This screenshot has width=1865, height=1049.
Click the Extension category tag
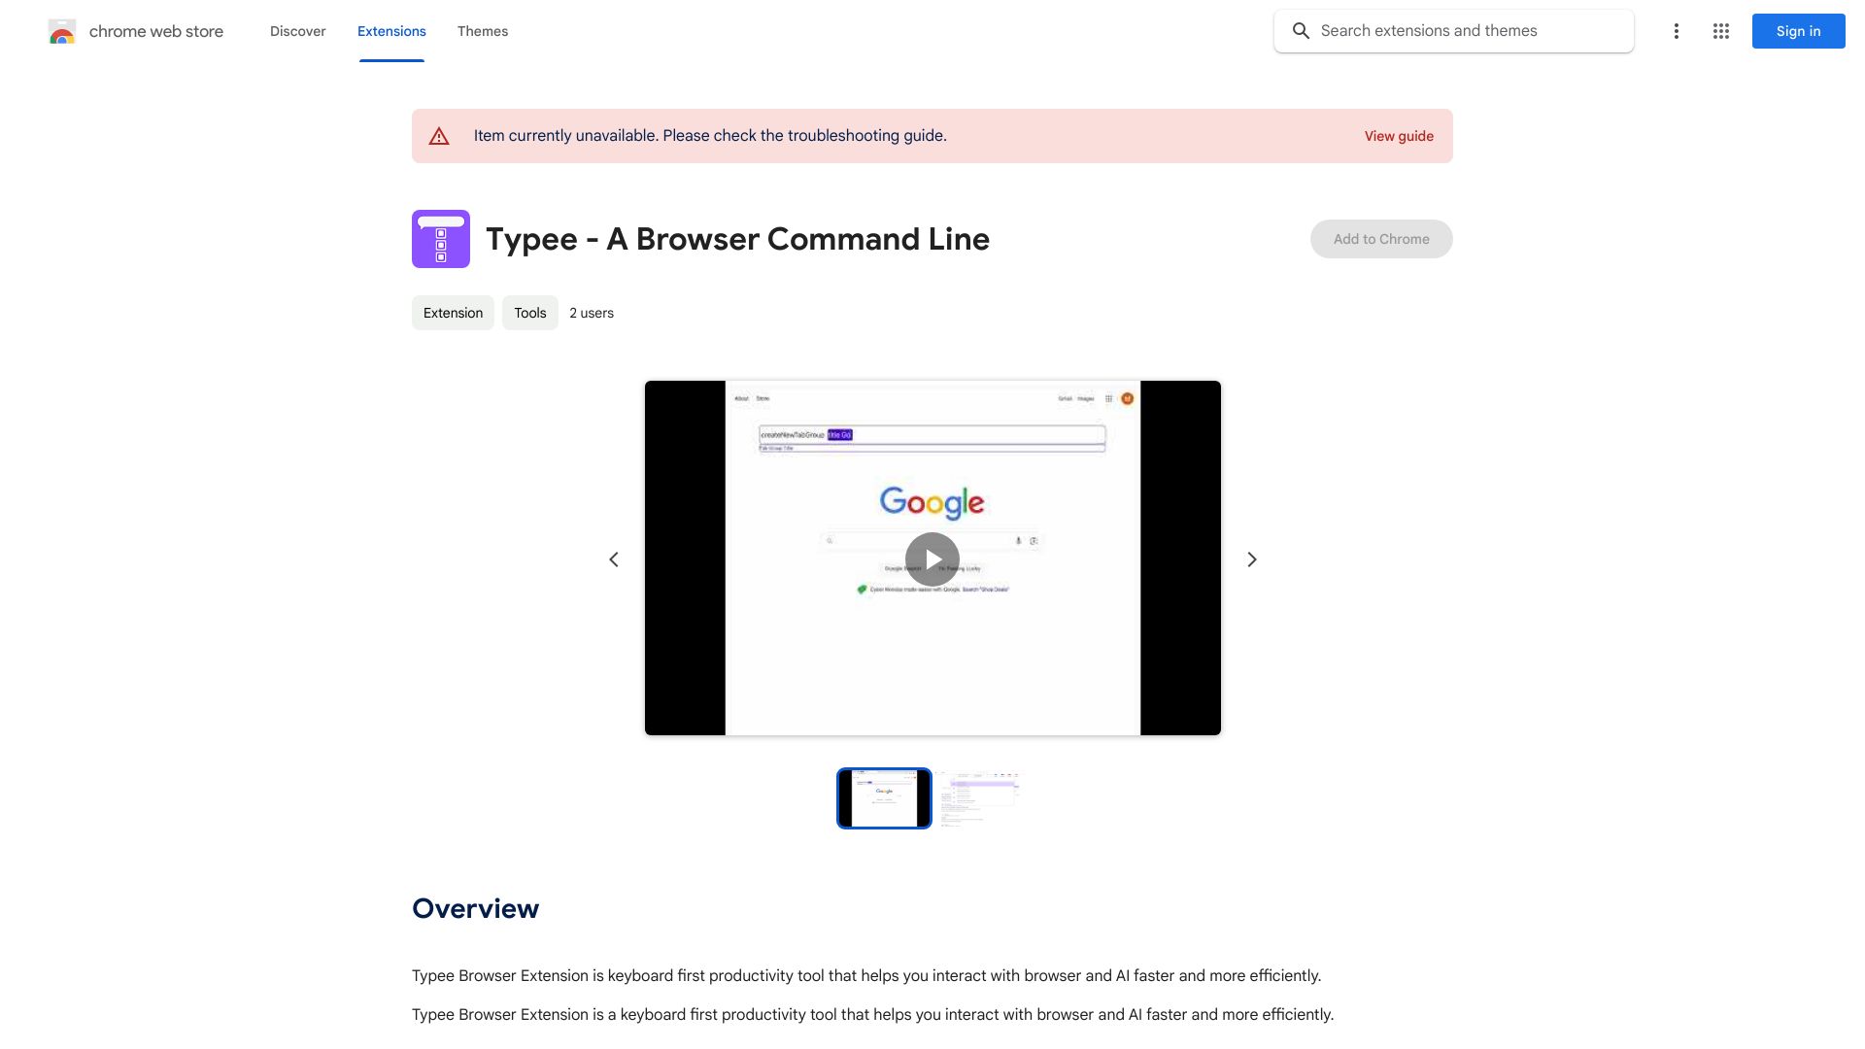[452, 311]
